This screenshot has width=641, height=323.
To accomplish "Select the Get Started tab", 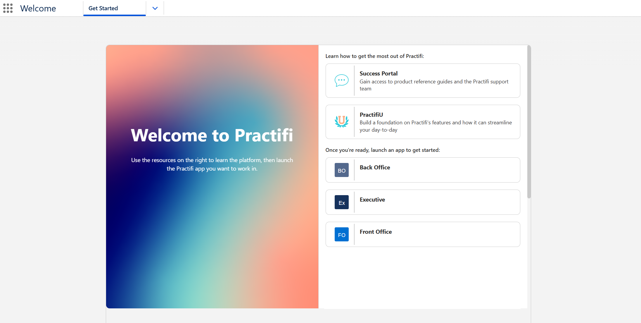I will point(115,8).
